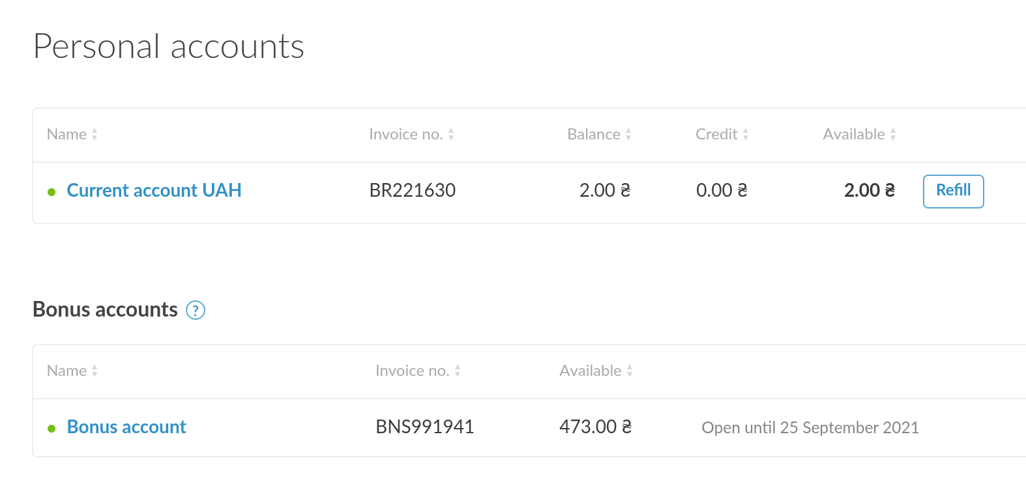Click the Open until 25 September 2021 text

click(x=810, y=427)
